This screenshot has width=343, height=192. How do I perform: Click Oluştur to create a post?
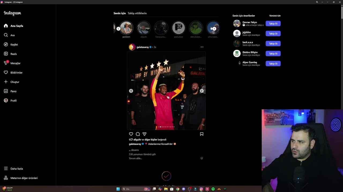click(12, 82)
